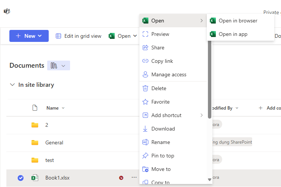Uncheck the Book1.xlsx selection checkmark
Viewport: 281px width, 187px height.
coord(21,178)
